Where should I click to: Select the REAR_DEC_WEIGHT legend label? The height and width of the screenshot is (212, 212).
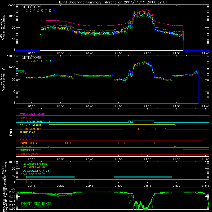pyautogui.click(x=33, y=174)
